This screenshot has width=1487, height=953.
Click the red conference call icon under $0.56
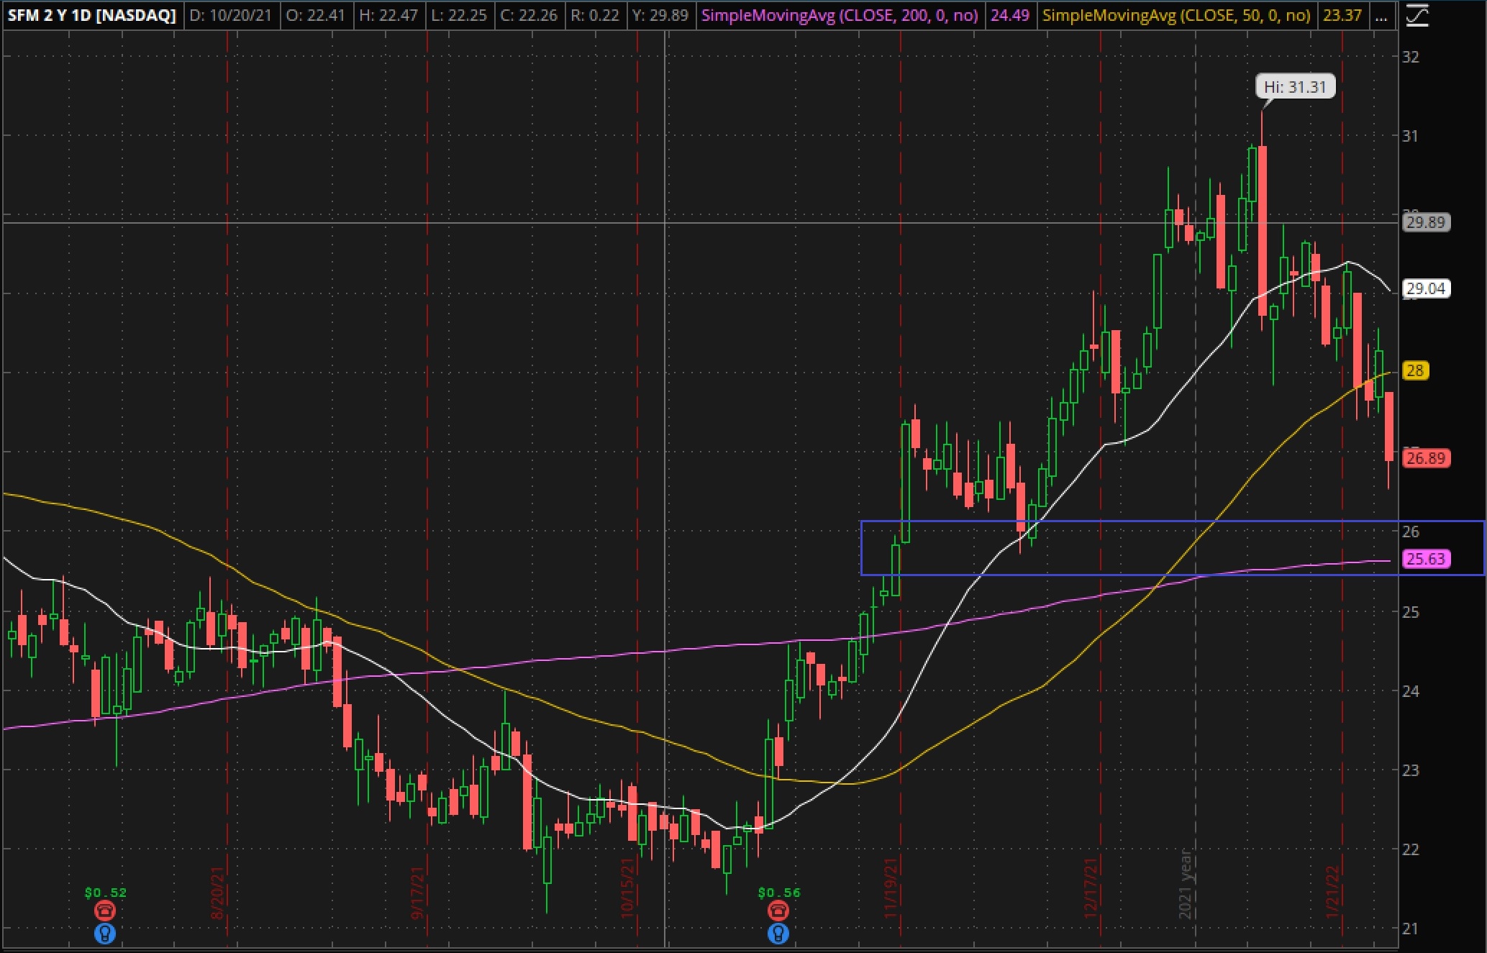point(778,911)
